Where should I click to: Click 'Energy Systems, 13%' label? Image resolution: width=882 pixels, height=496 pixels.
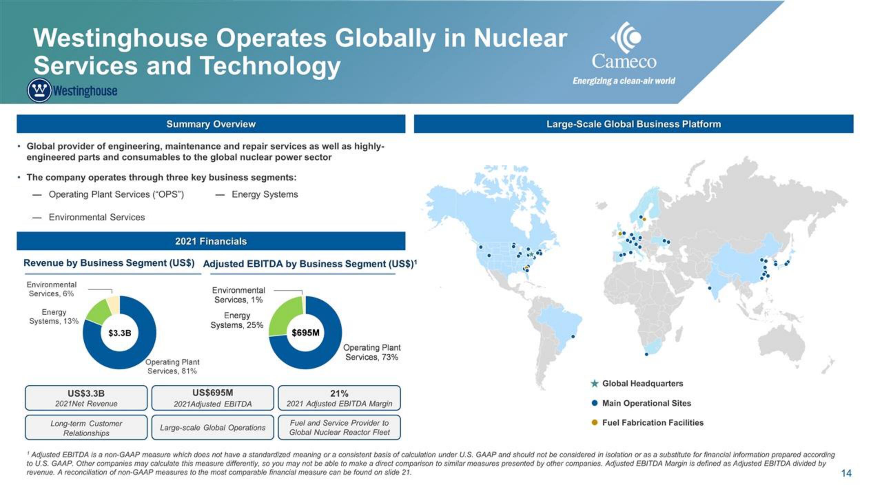click(x=54, y=317)
